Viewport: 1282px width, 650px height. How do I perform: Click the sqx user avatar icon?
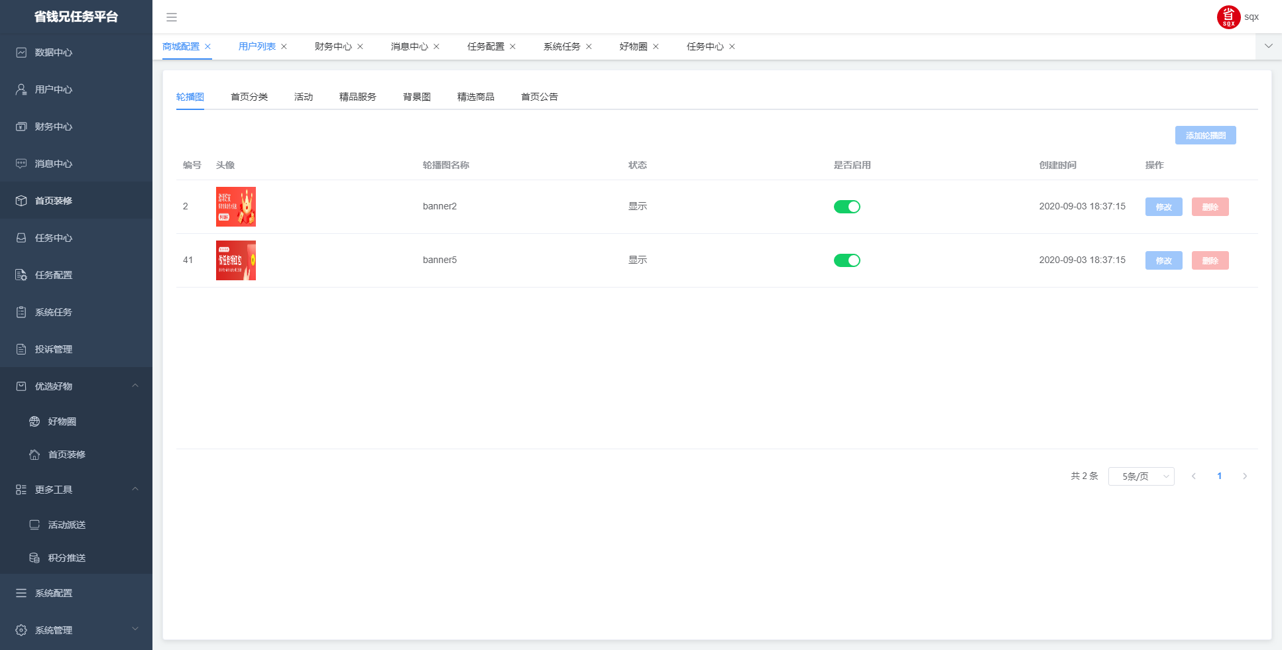(1228, 17)
